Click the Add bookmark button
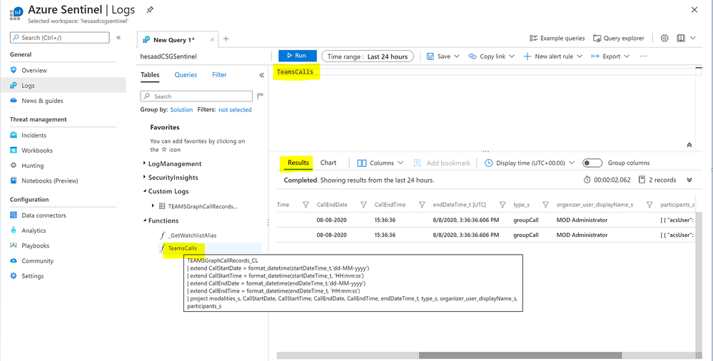Screen dimensions: 713x361 442,163
